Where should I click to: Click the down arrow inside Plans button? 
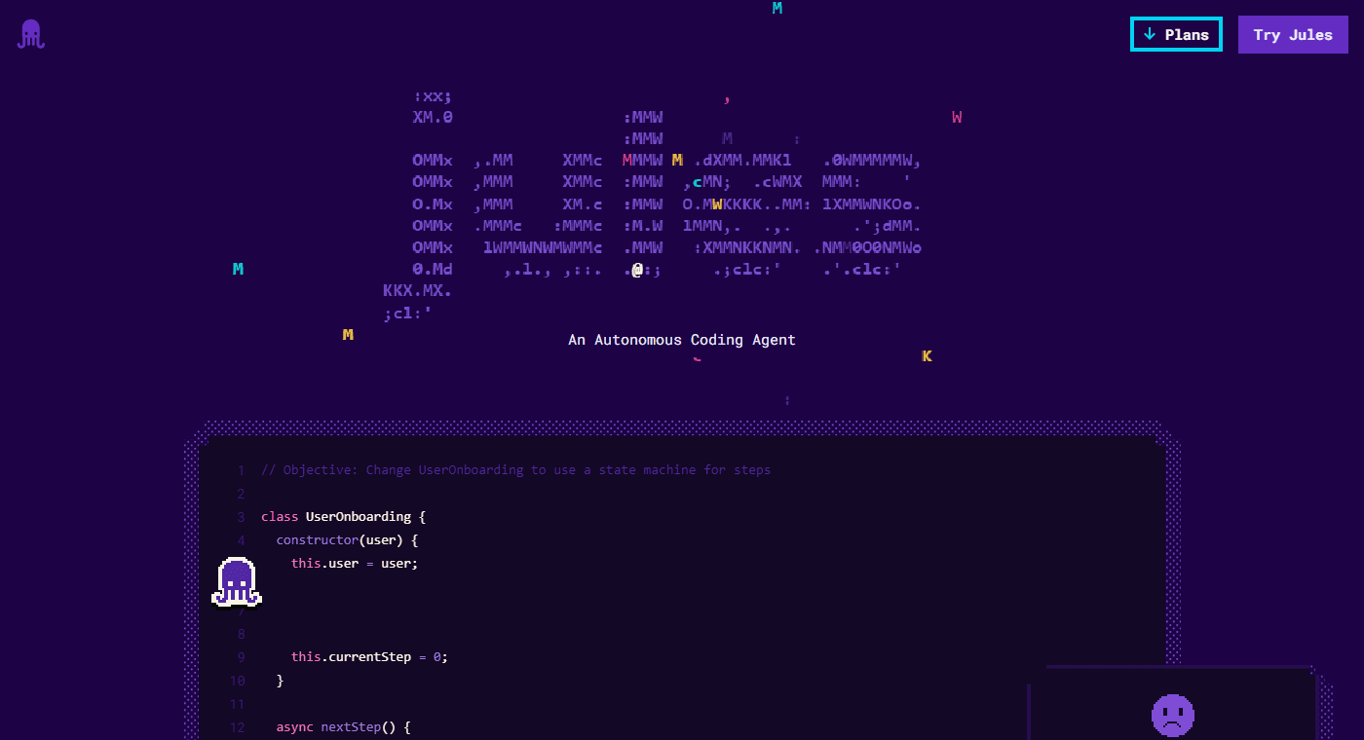[1150, 34]
